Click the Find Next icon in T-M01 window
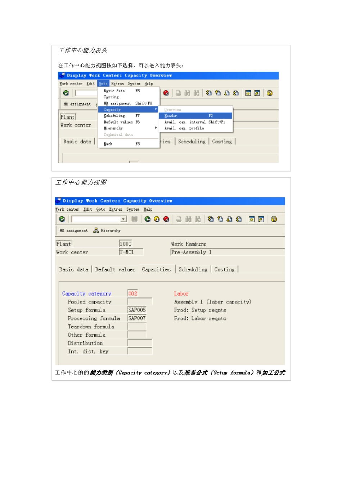342x484 pixels. pos(197,219)
